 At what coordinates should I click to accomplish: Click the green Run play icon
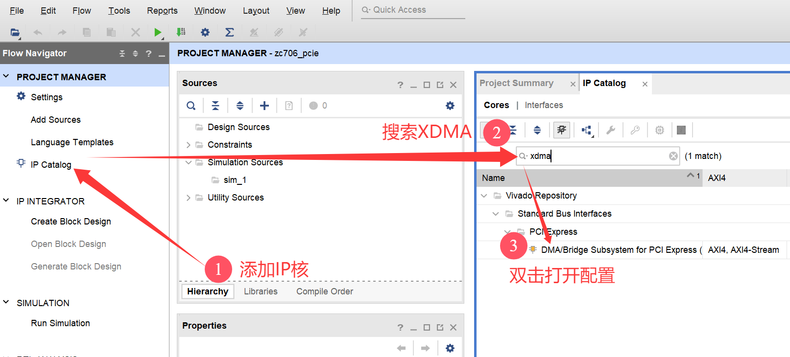(x=158, y=32)
